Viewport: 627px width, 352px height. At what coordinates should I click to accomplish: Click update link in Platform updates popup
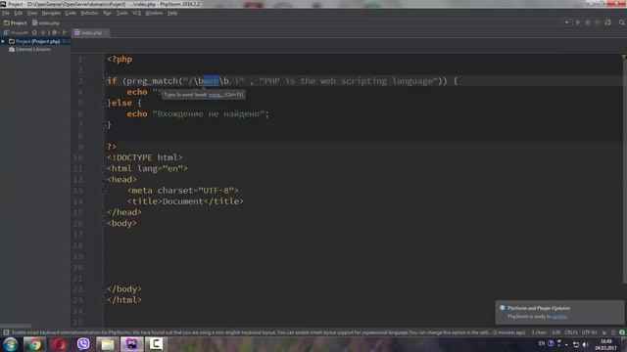pos(559,317)
